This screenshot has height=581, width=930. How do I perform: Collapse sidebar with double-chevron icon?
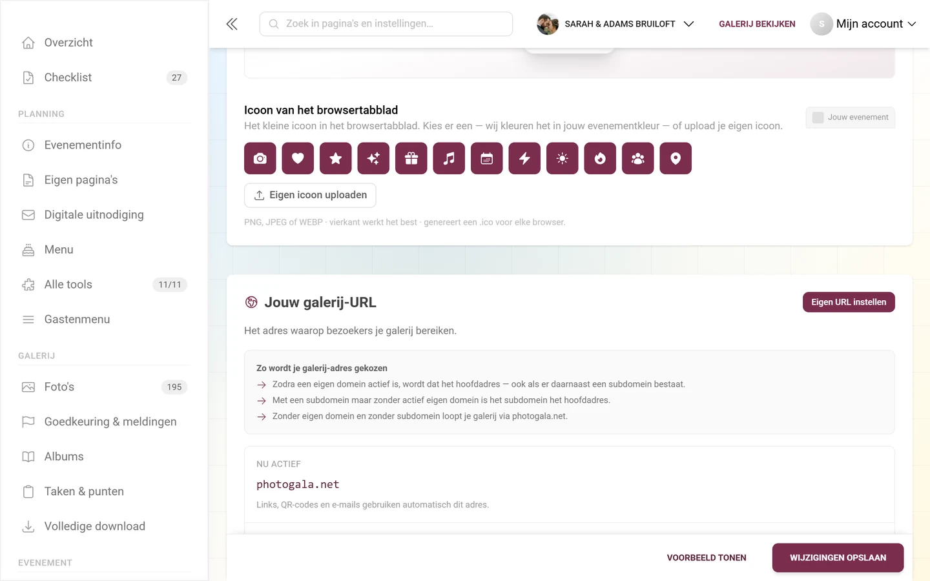pos(232,24)
